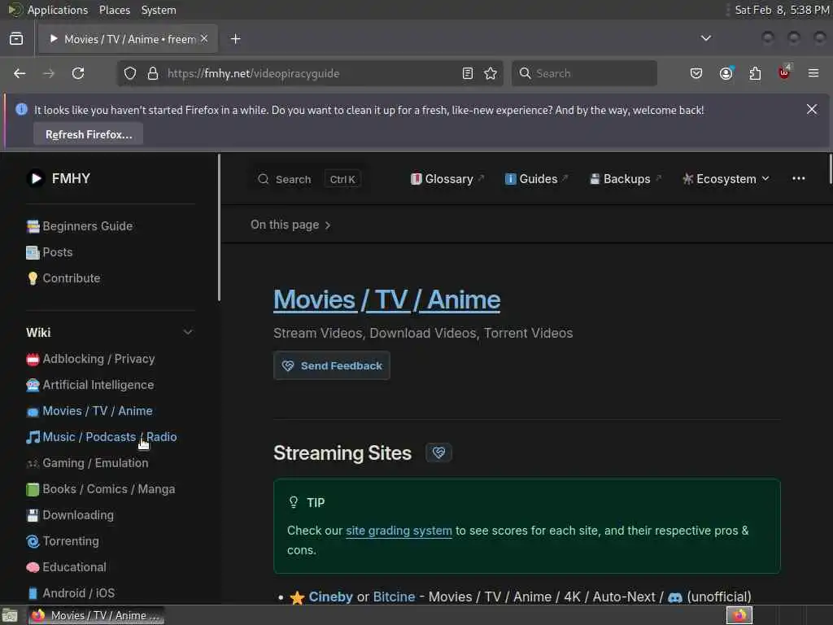
Task: Switch to the Movies / TV / Anime browser tab
Action: [x=129, y=39]
